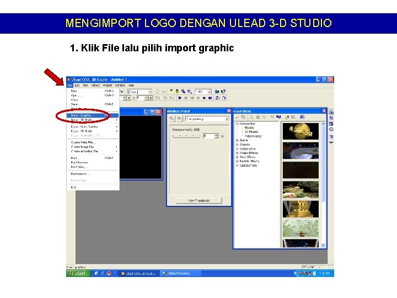Choose Create Image File menu entry
The image size is (397, 298).
click(x=93, y=147)
